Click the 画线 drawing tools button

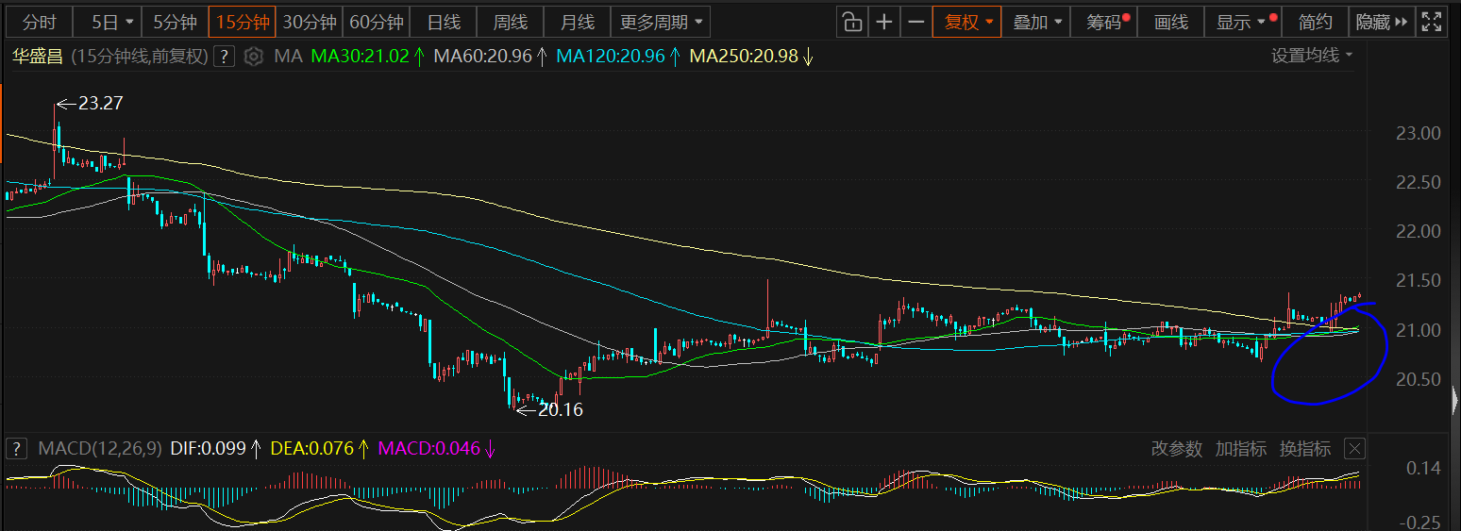pyautogui.click(x=1171, y=22)
